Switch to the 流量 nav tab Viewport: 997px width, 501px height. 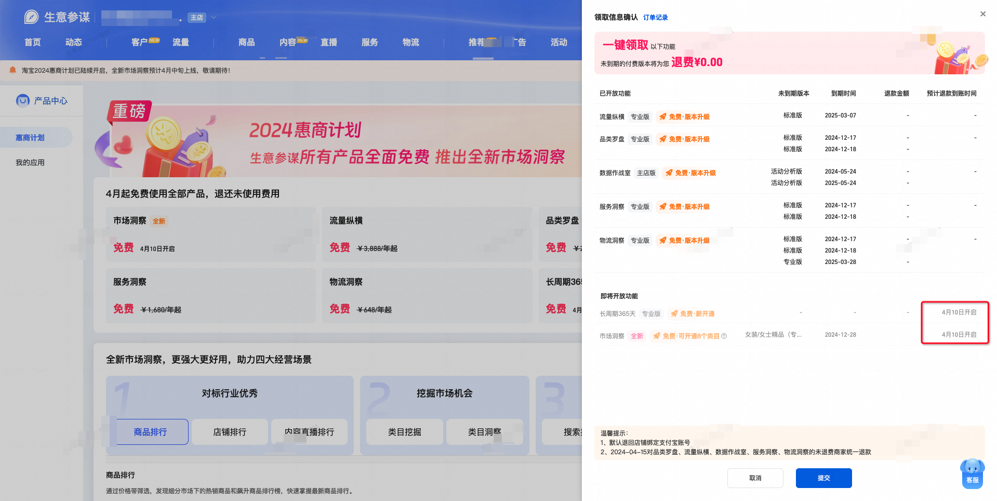[x=181, y=42]
